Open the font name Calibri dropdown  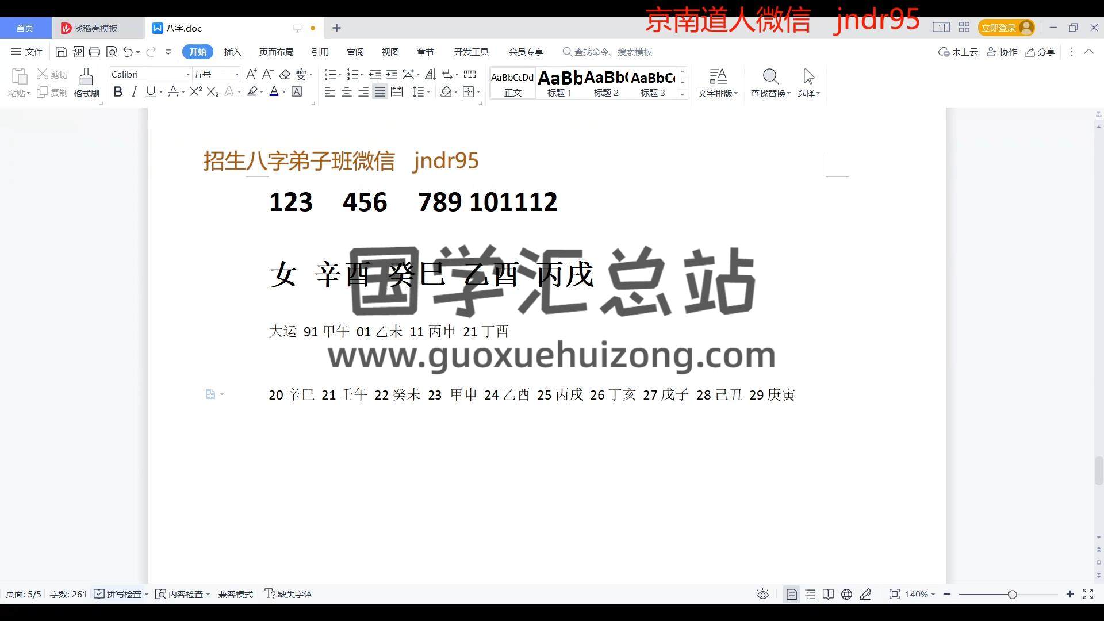coord(187,74)
